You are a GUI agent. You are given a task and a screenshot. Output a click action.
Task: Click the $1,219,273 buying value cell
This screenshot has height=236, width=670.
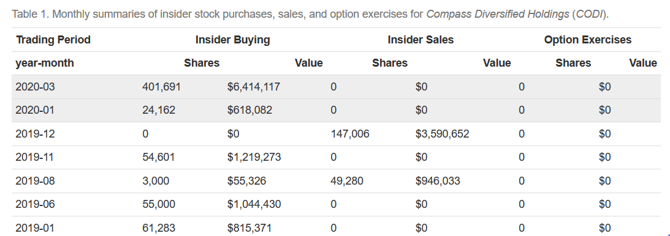coord(254,158)
